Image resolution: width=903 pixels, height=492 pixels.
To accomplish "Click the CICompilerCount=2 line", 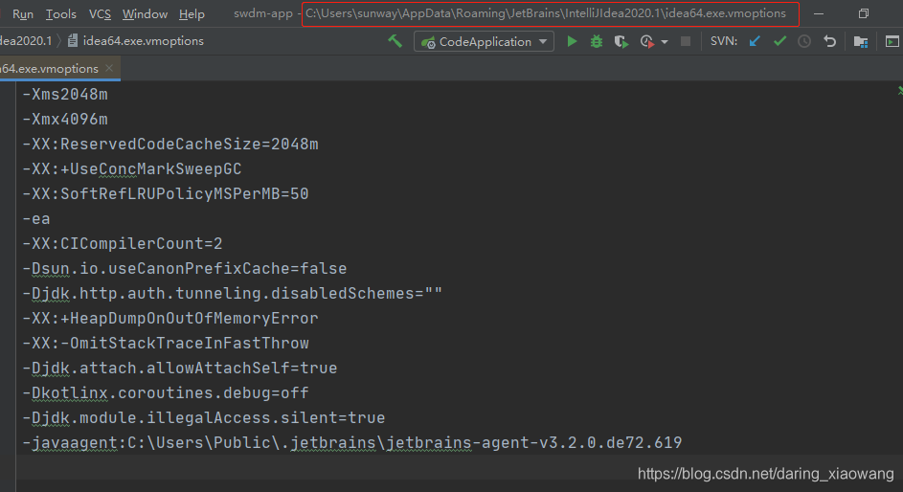I will coord(123,243).
